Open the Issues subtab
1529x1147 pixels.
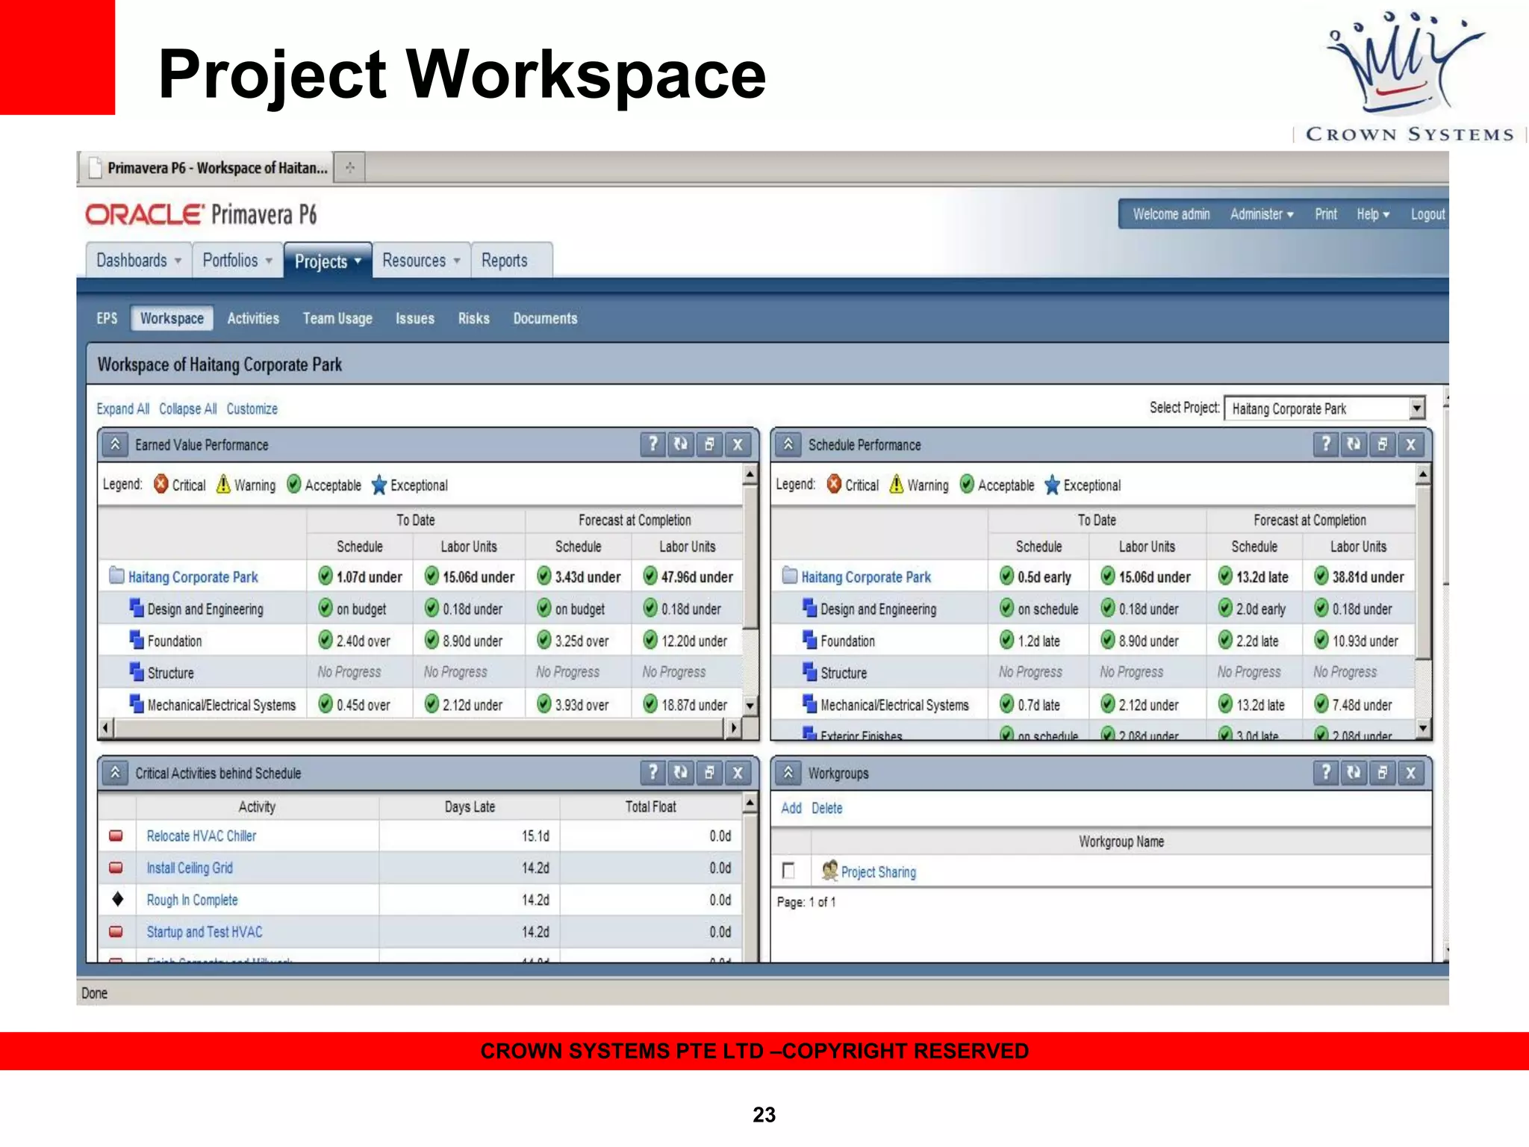point(415,318)
